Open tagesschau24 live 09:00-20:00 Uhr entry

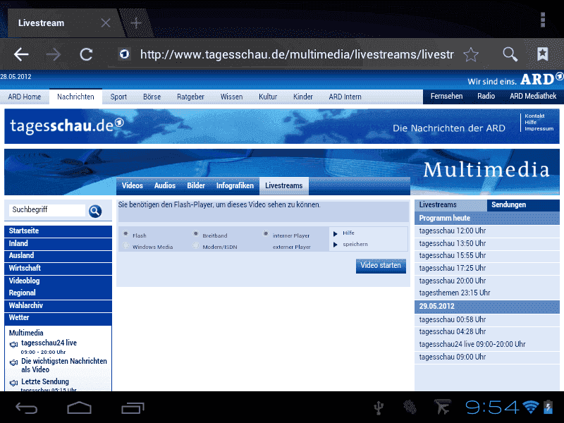tap(487, 344)
